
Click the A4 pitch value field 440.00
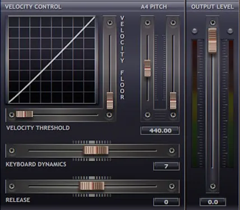(x=160, y=130)
